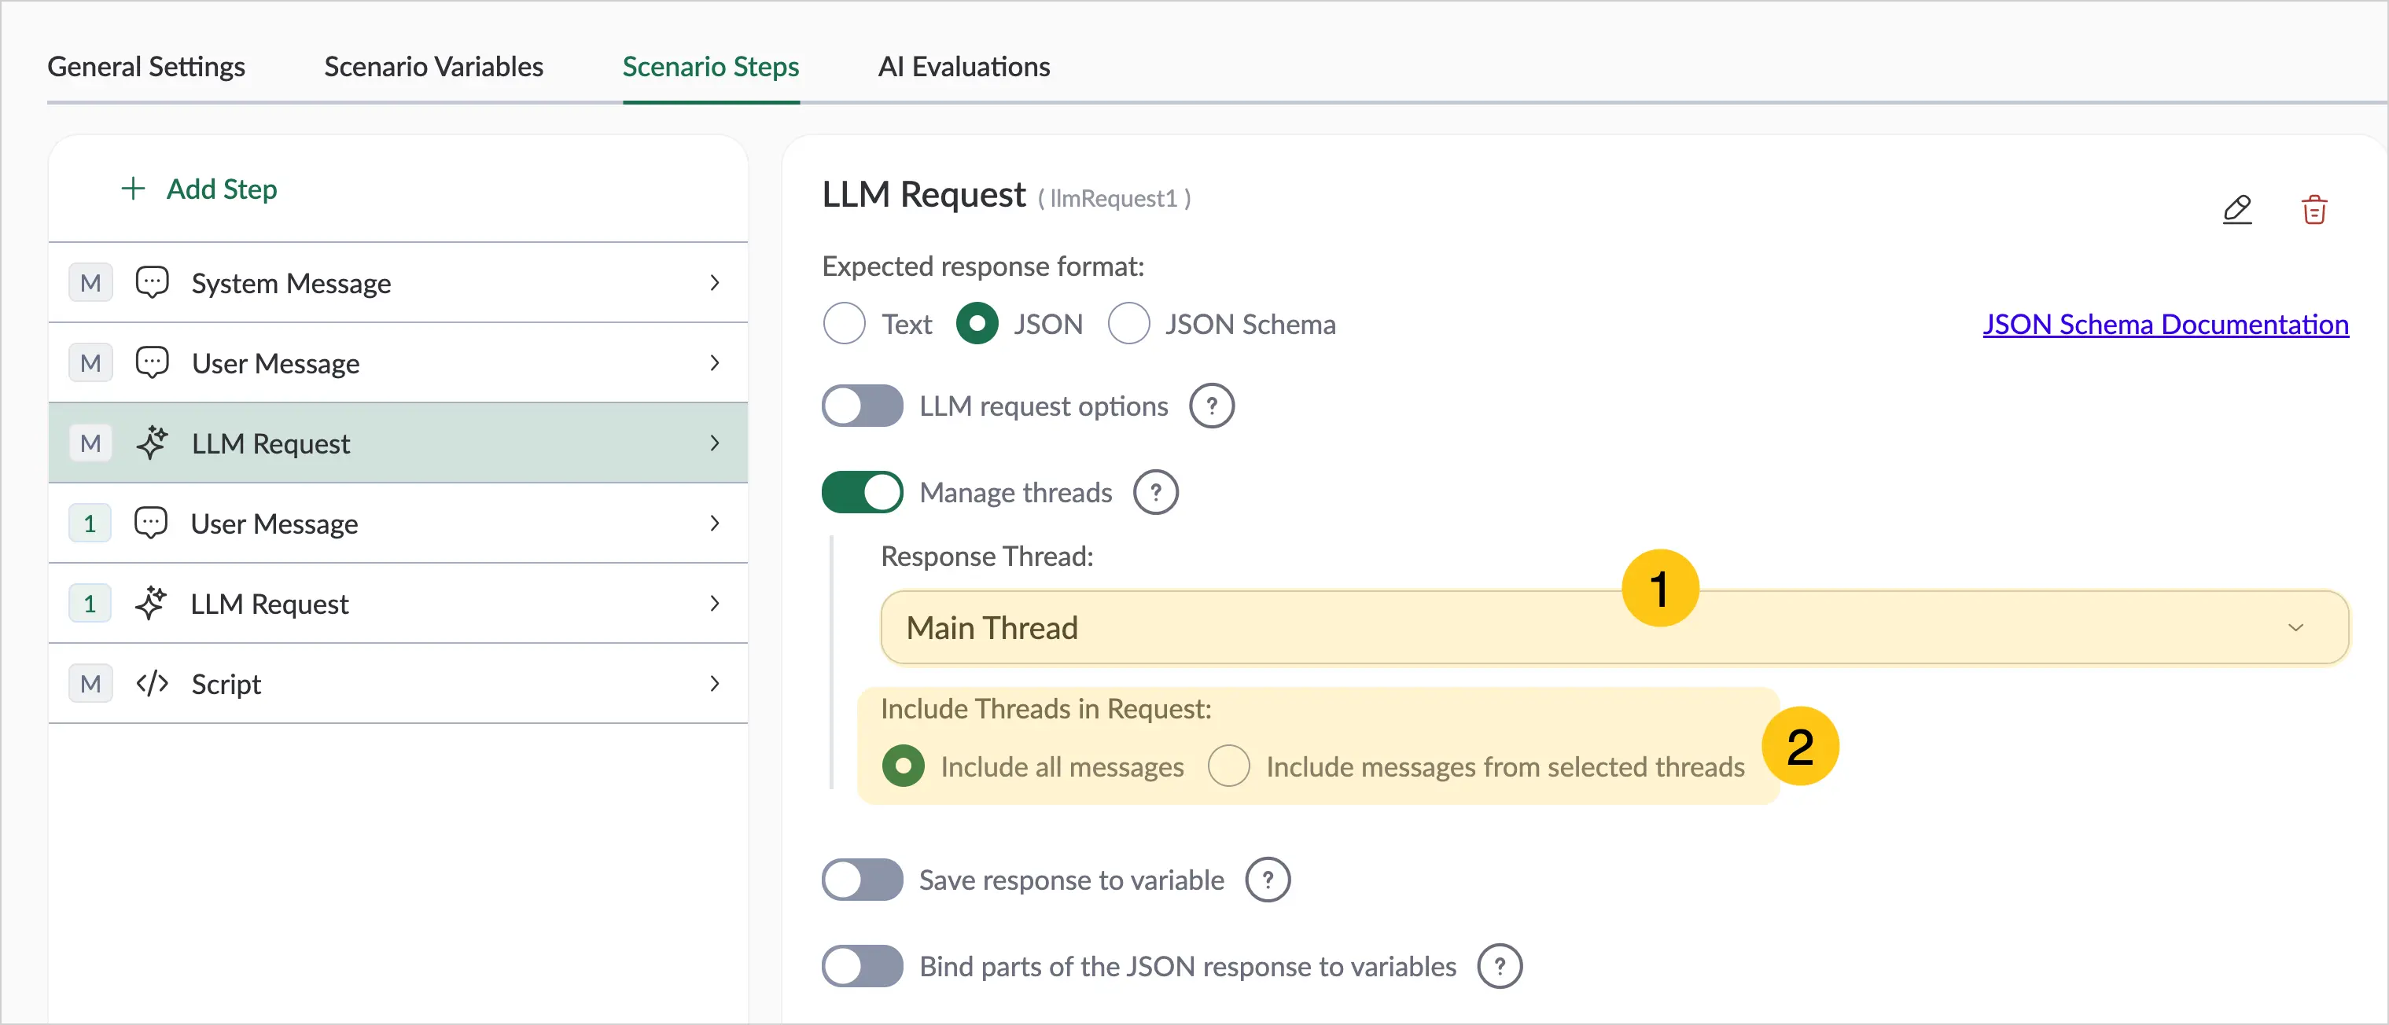Click Expected response format label
Screen dimensions: 2389x1025
coord(983,267)
